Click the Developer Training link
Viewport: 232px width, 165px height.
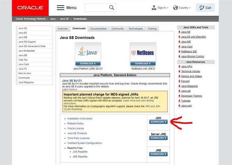[x=191, y=96]
